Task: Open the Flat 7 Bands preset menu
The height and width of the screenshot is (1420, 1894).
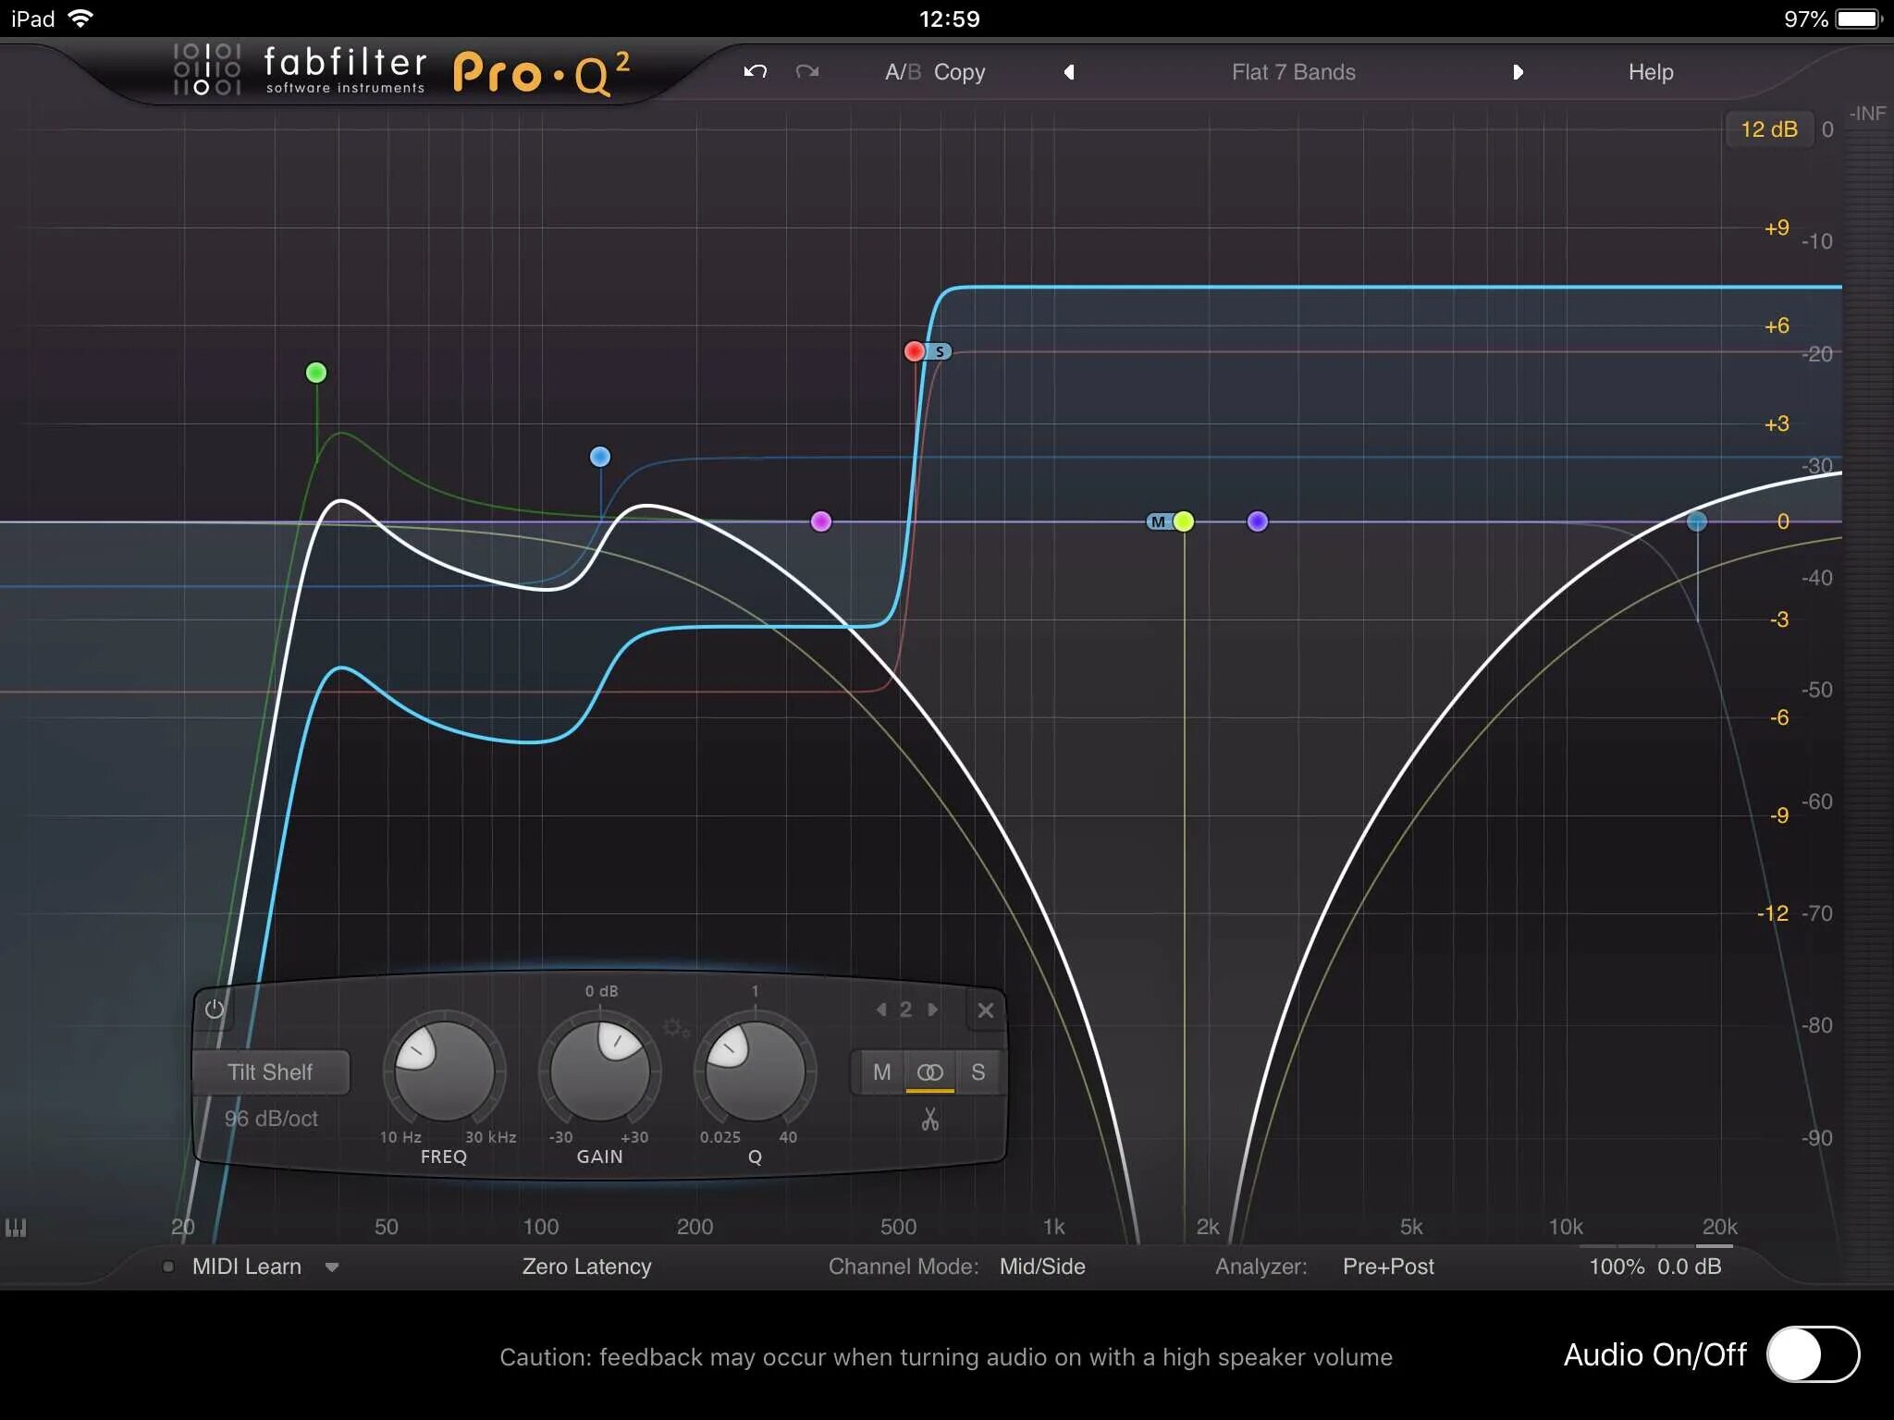Action: tap(1293, 72)
